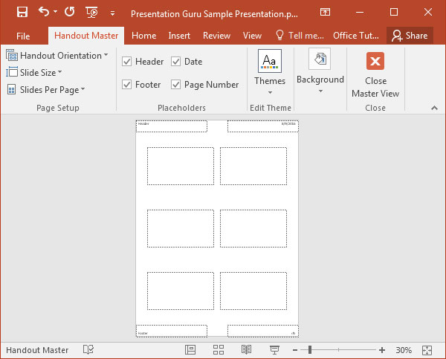Click the Slides Per Page icon
Screen dimensions: 446x359
pos(11,89)
